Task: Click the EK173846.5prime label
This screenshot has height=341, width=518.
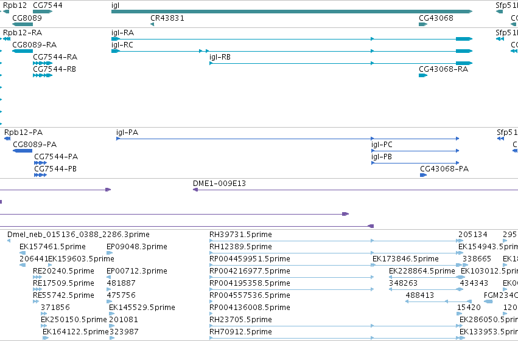Action: click(x=405, y=259)
